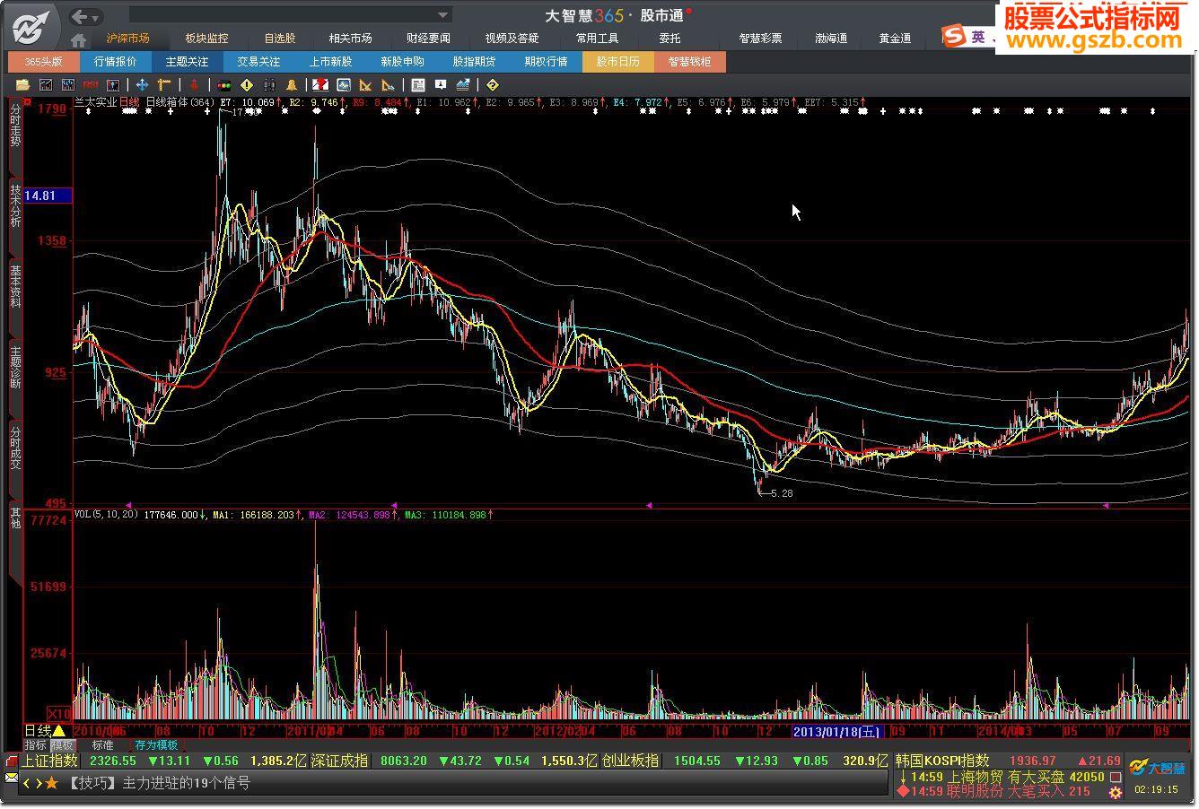
Task: Open the 黄金通 menu
Action: 895,39
